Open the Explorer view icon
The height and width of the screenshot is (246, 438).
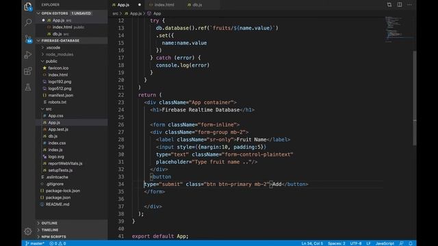coord(28,6)
